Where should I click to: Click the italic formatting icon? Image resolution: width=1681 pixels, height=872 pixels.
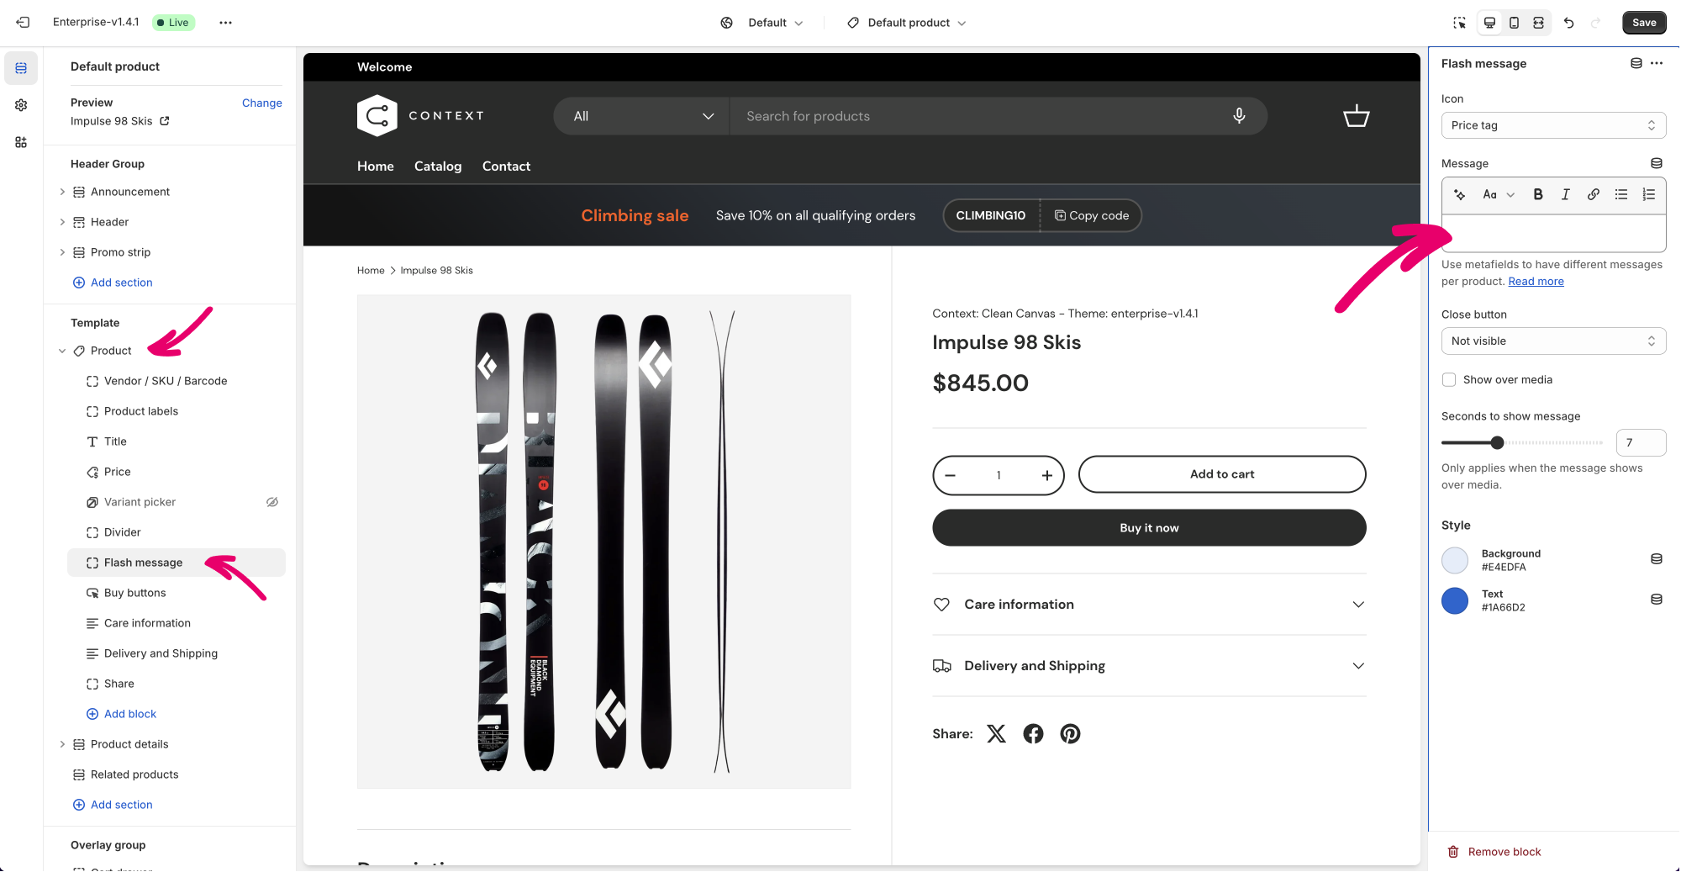tap(1565, 194)
